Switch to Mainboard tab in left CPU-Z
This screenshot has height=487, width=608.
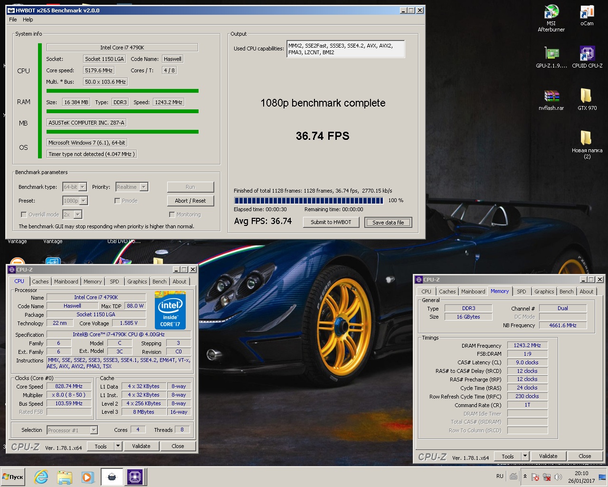pos(66,282)
